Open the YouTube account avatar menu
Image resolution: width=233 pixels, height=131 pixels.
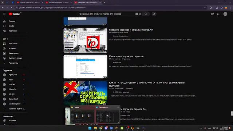coord(225,14)
